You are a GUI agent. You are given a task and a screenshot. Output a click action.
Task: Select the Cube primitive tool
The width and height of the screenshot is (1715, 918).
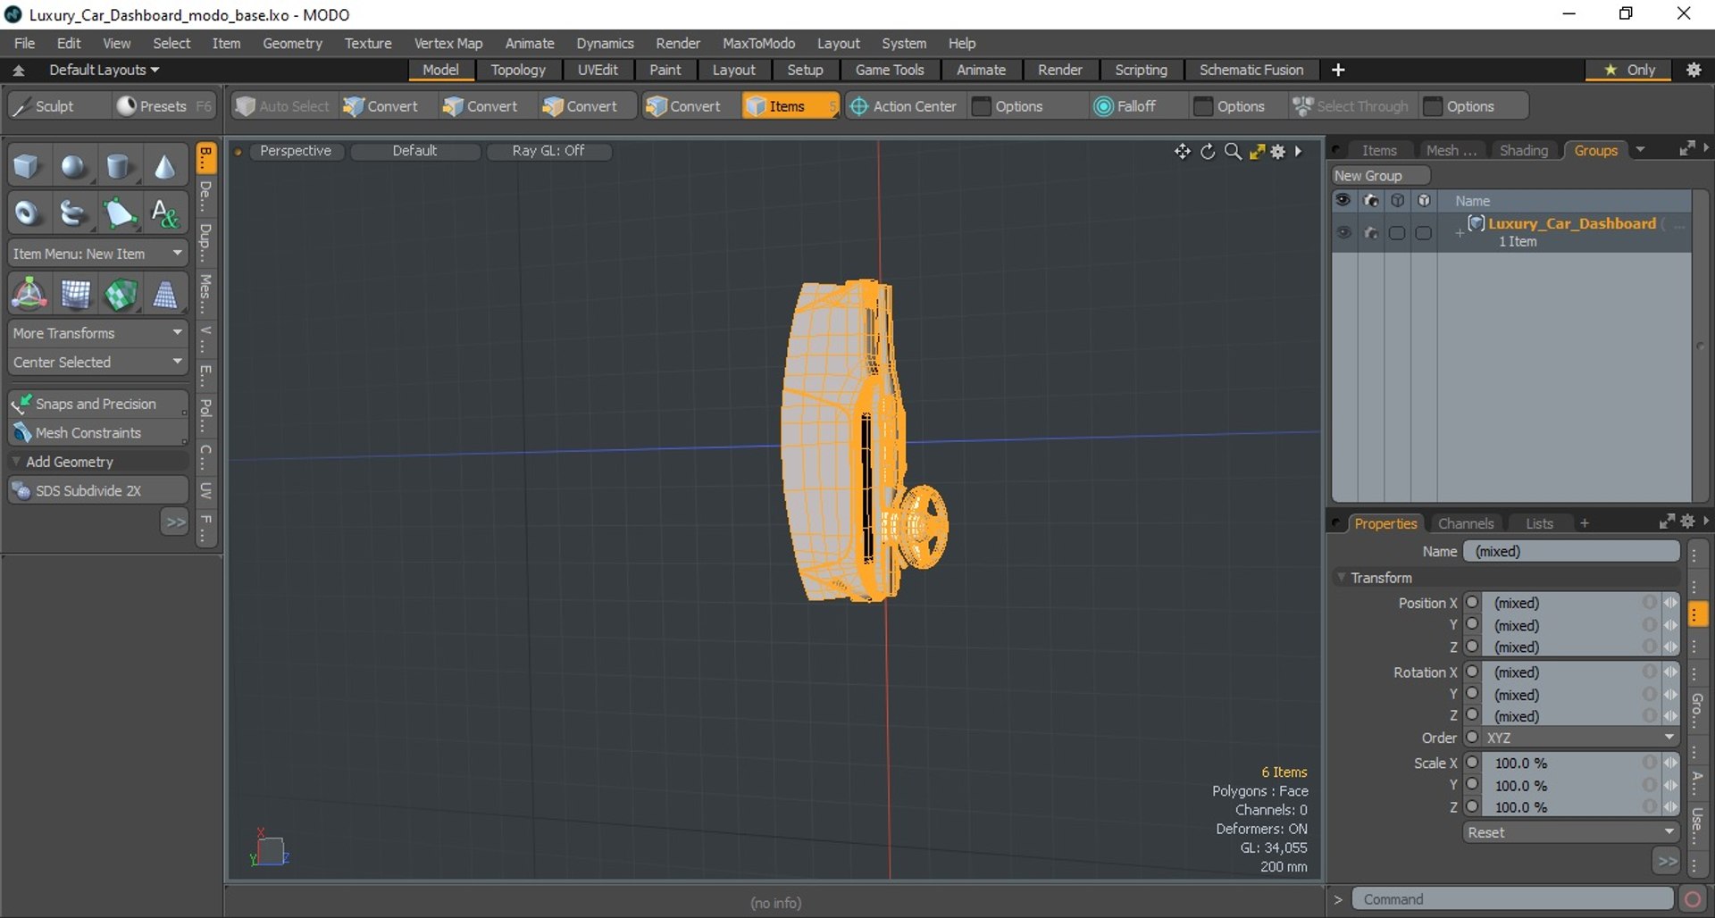[27, 167]
